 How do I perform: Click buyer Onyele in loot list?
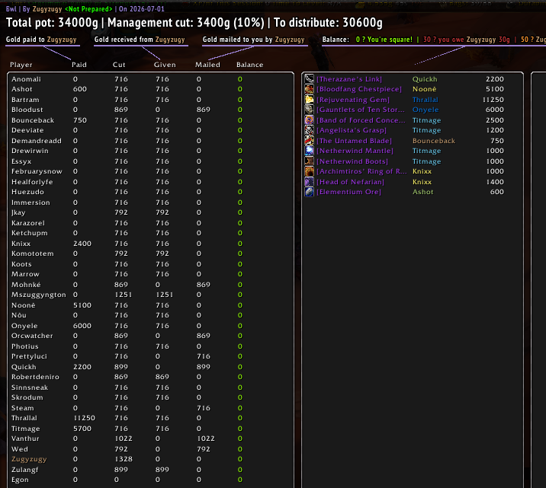point(426,110)
